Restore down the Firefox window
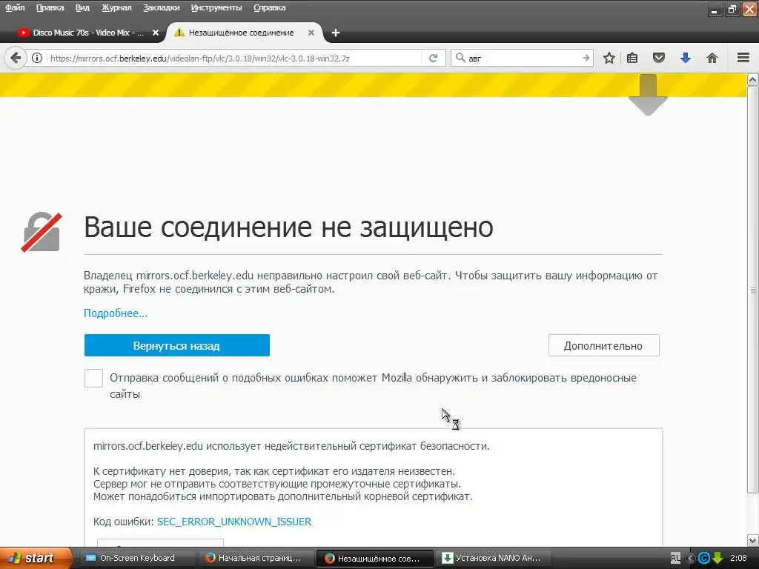The height and width of the screenshot is (569, 759). tap(732, 9)
